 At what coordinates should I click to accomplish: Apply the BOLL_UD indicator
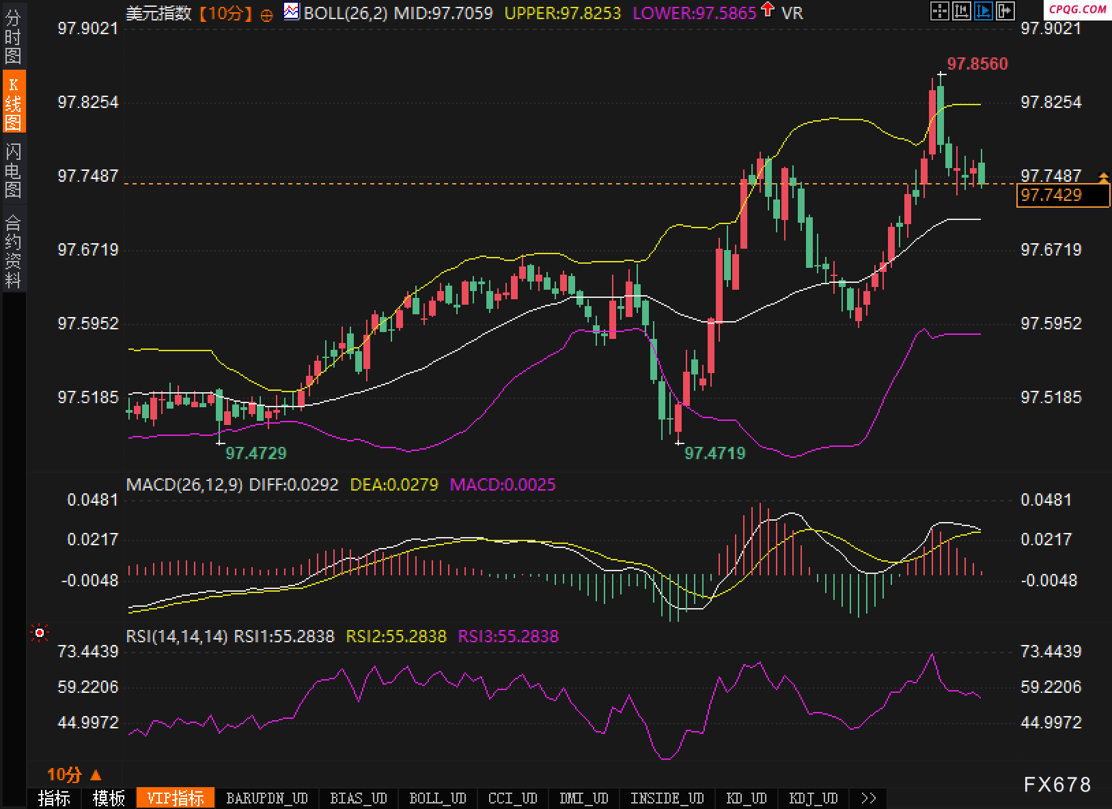[437, 798]
